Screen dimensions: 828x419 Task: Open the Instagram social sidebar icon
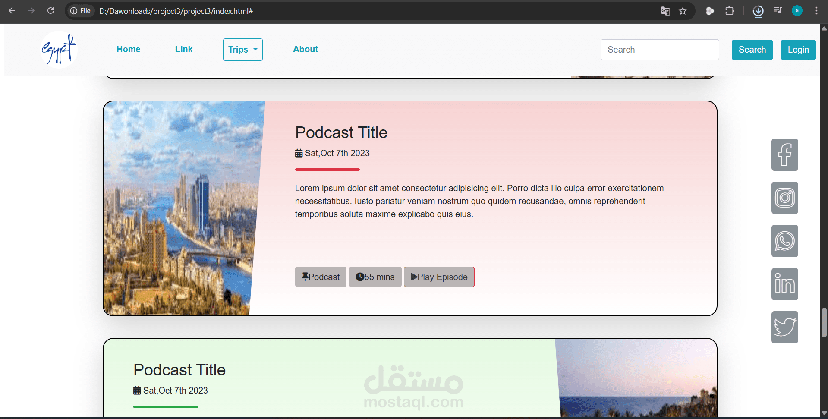pyautogui.click(x=784, y=198)
